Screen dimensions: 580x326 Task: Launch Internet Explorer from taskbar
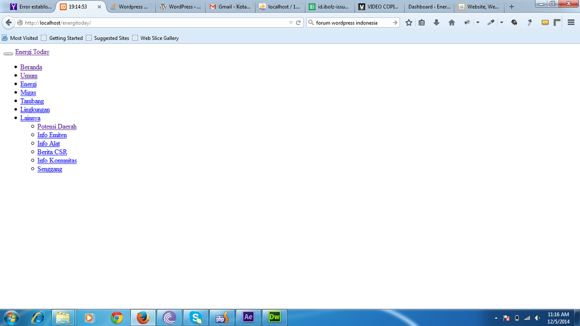coord(38,317)
